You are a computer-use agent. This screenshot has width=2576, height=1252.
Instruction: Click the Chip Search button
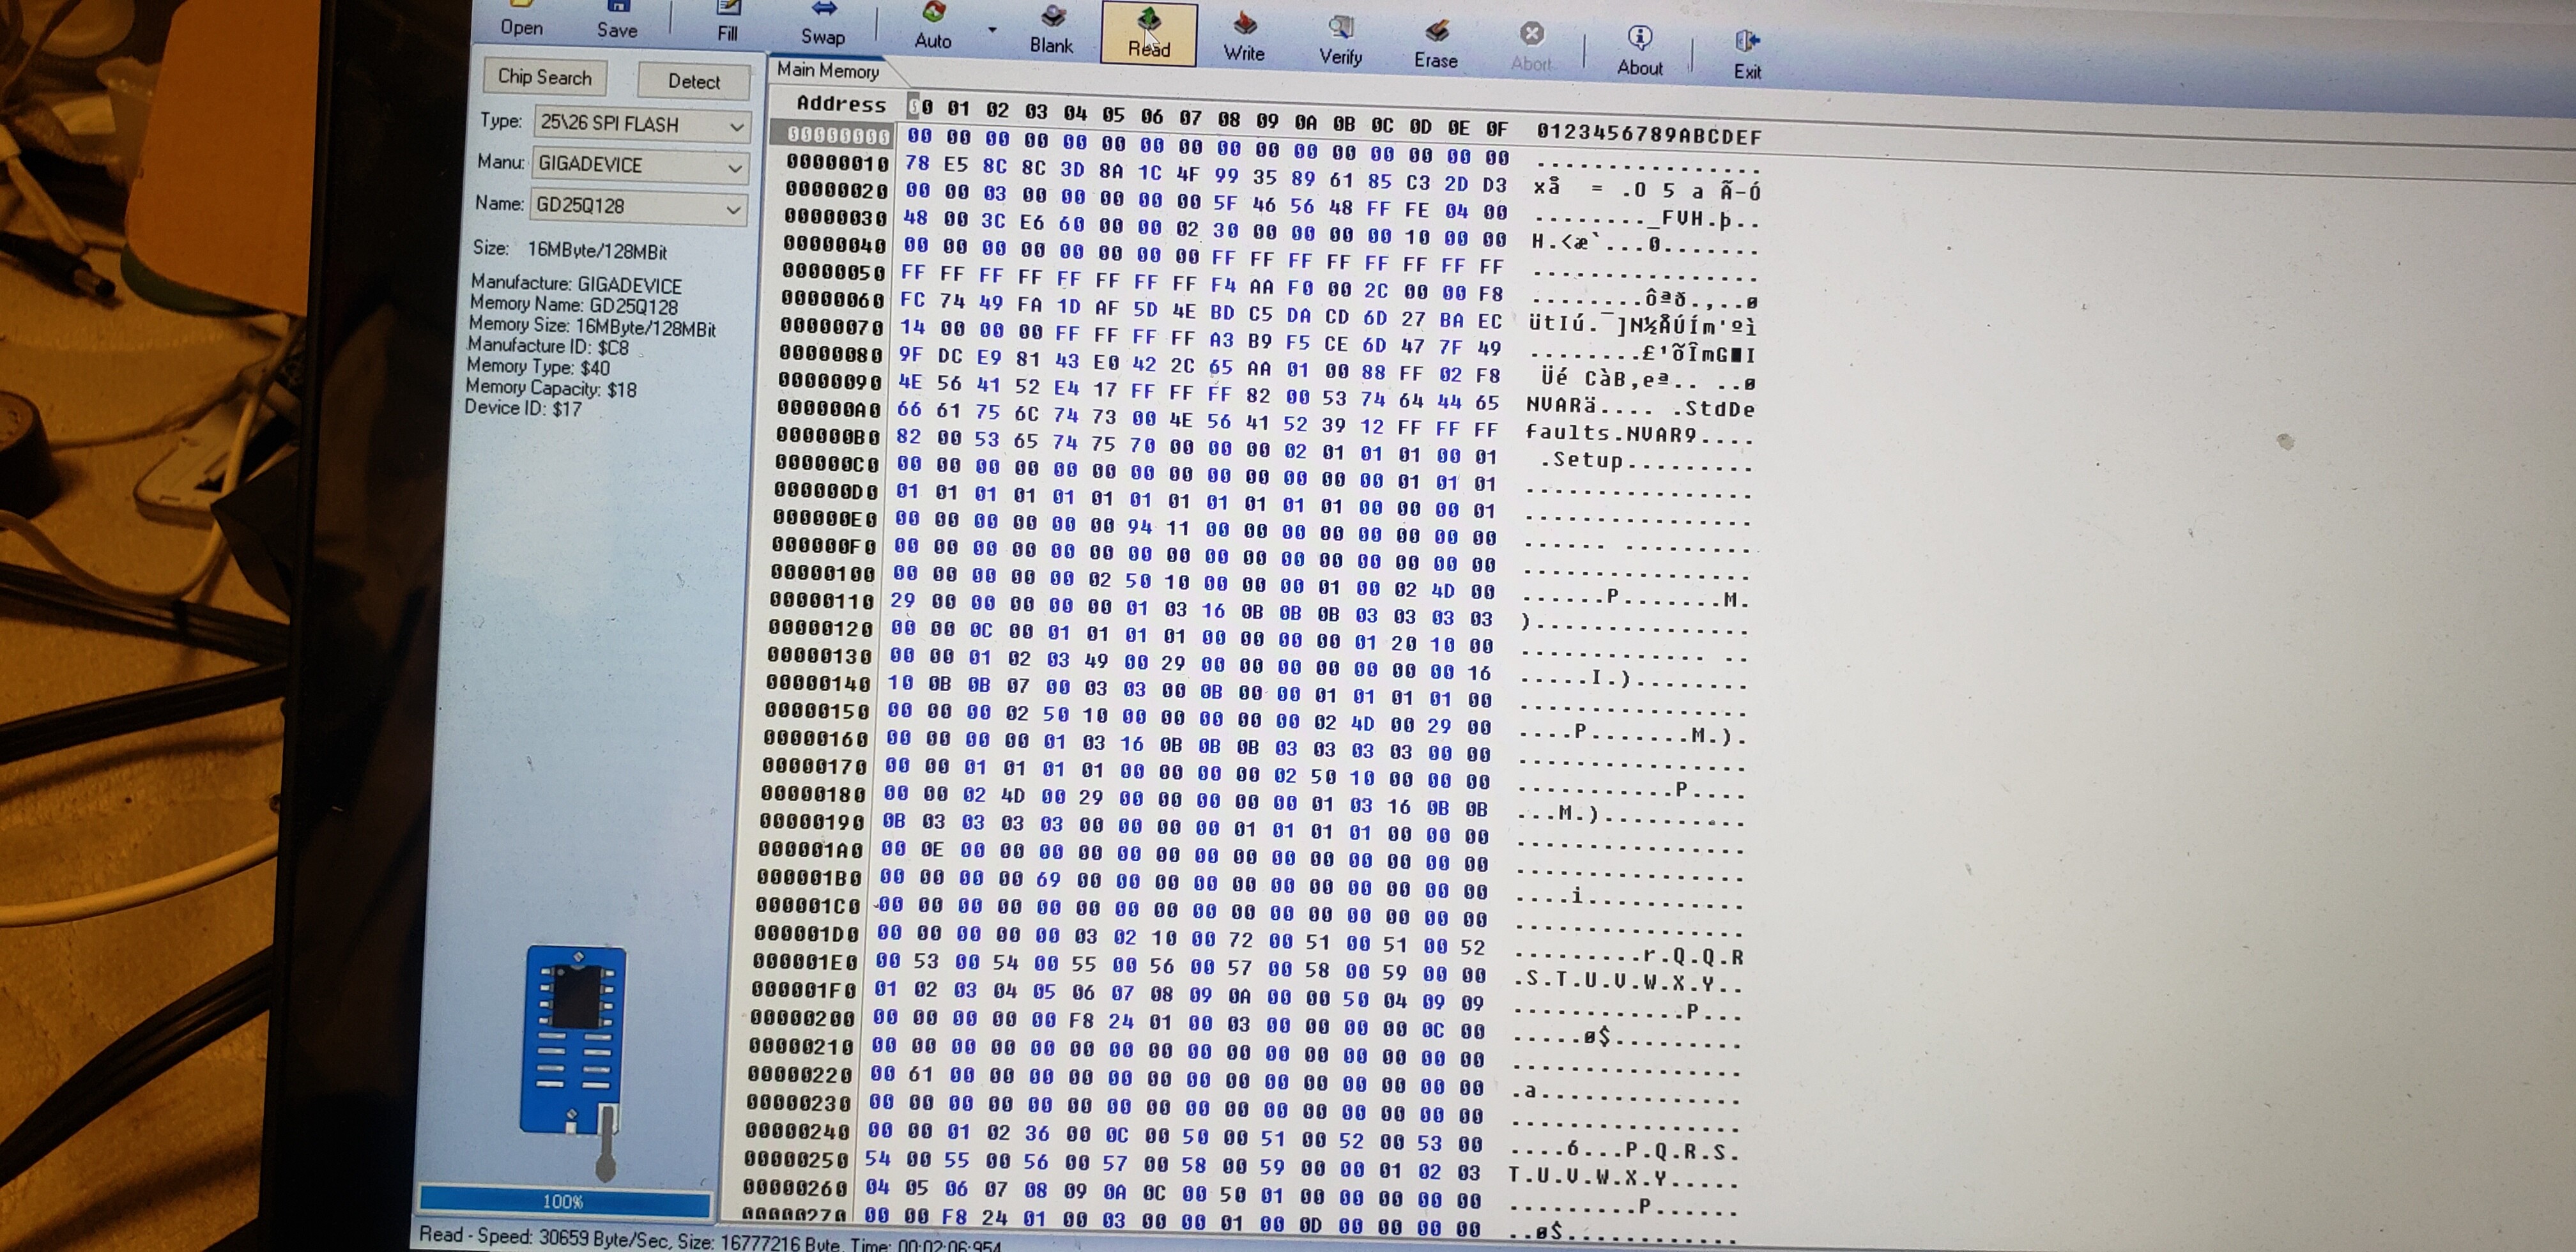[545, 77]
